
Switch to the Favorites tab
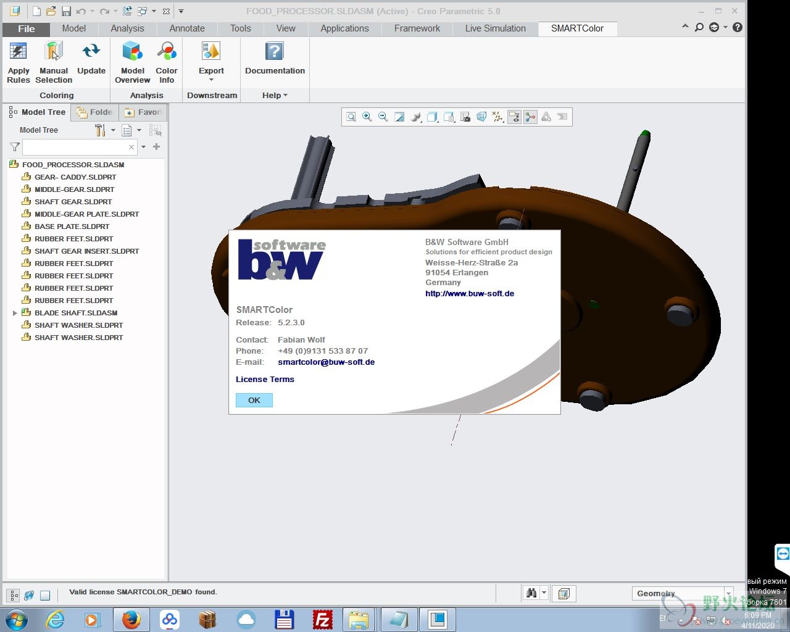pos(143,112)
